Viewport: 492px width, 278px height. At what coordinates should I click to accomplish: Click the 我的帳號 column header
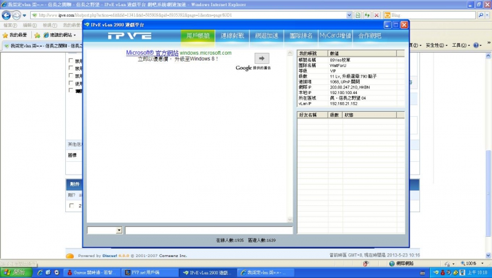click(x=312, y=54)
